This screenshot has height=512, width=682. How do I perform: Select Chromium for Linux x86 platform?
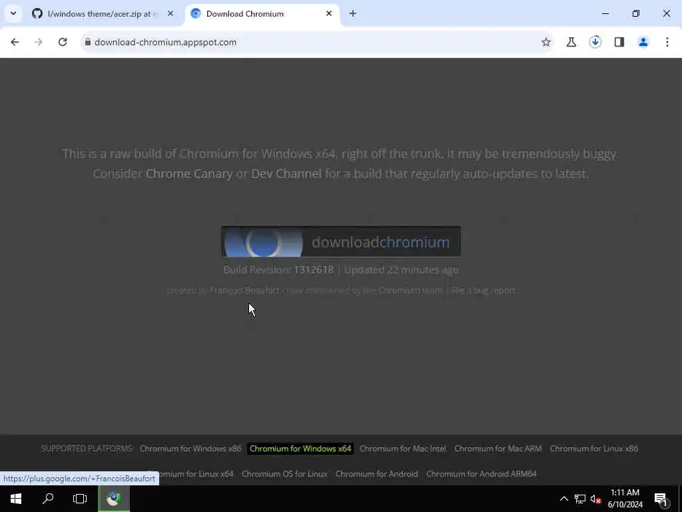point(593,449)
